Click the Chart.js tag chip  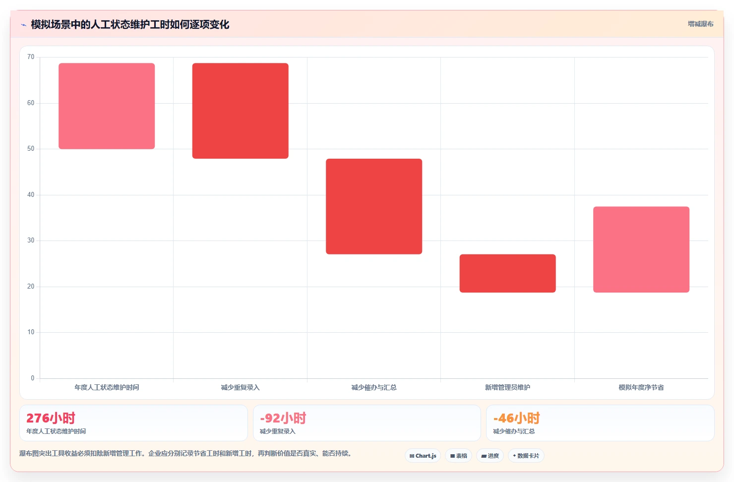coord(423,456)
